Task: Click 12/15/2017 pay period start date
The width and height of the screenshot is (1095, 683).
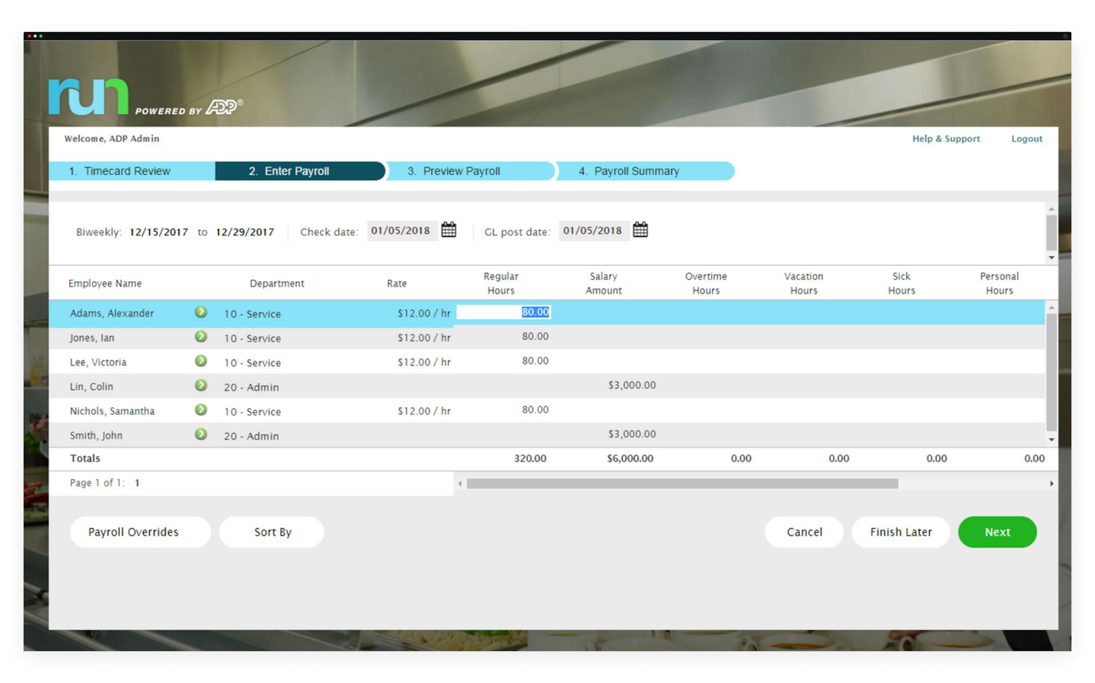Action: [159, 232]
